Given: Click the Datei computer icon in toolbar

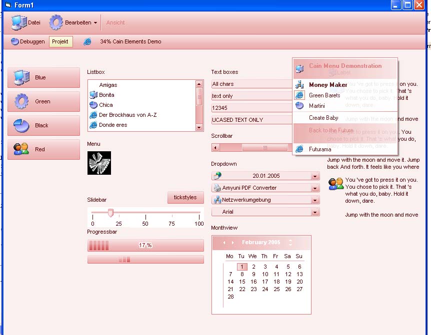Looking at the screenshot, I should (19, 22).
